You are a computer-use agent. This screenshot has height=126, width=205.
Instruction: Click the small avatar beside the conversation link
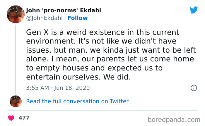(16, 101)
